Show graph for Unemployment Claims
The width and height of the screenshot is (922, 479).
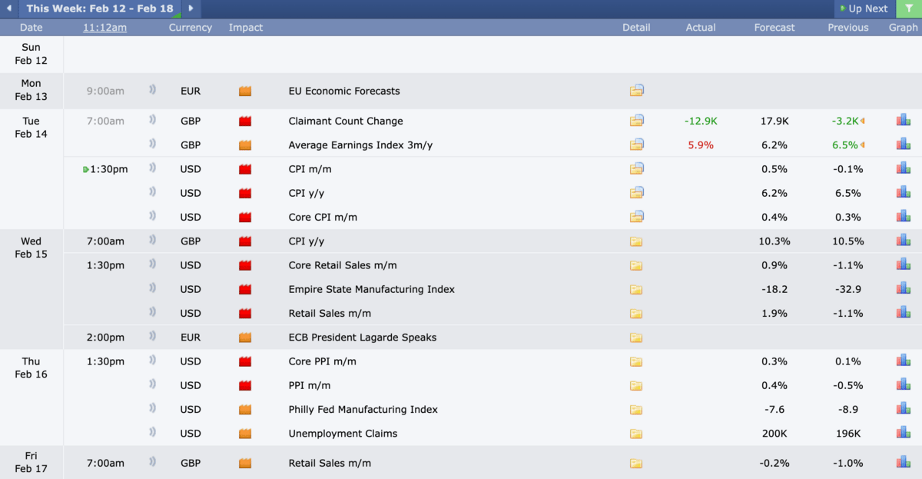(x=904, y=433)
